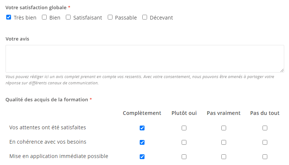This screenshot has height=165, width=289.
Task: Click the Très bien label text
Action: tap(25, 18)
